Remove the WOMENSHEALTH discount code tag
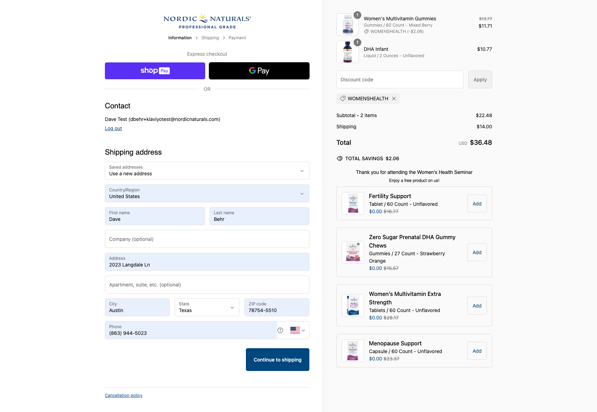 pyautogui.click(x=394, y=99)
